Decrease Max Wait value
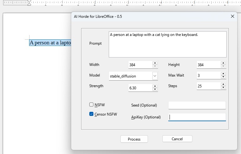 [x=223, y=77]
